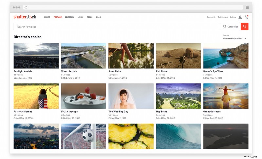Click the '66 videos' count text

[208, 75]
